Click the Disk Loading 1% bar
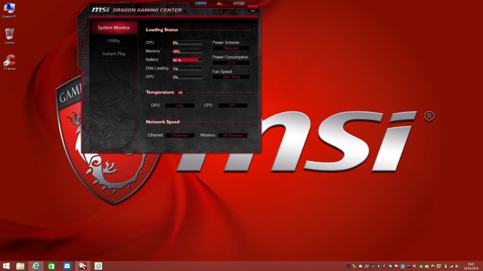 [187, 69]
